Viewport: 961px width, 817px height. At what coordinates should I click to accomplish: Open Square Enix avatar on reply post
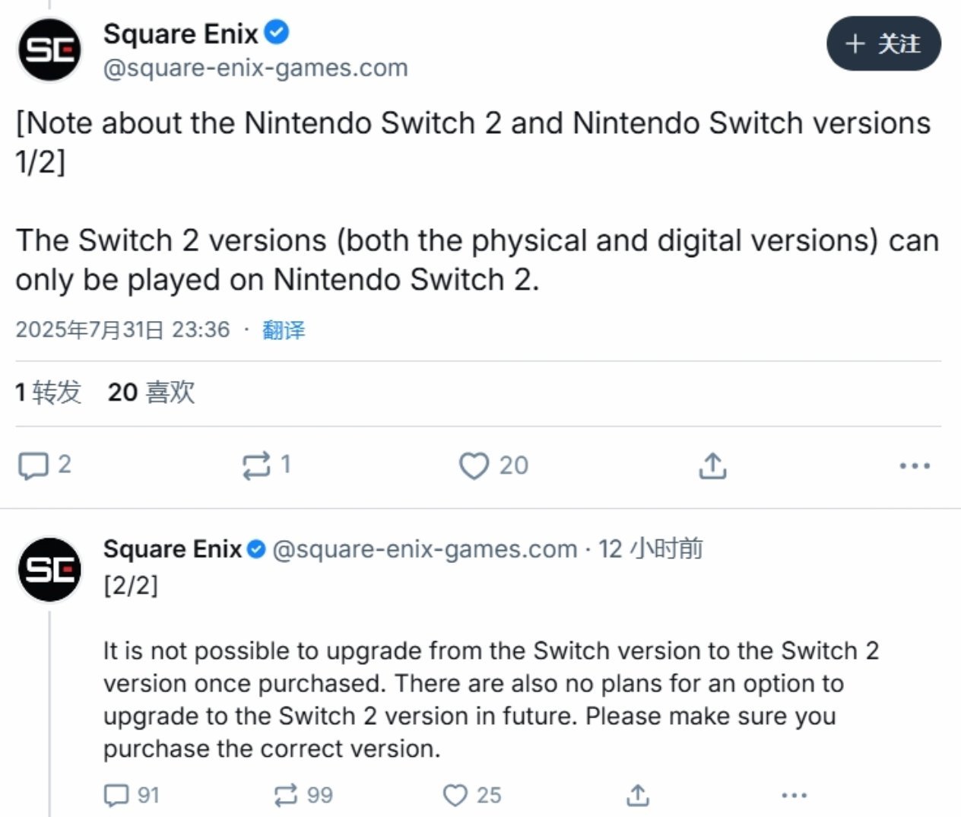coord(49,569)
